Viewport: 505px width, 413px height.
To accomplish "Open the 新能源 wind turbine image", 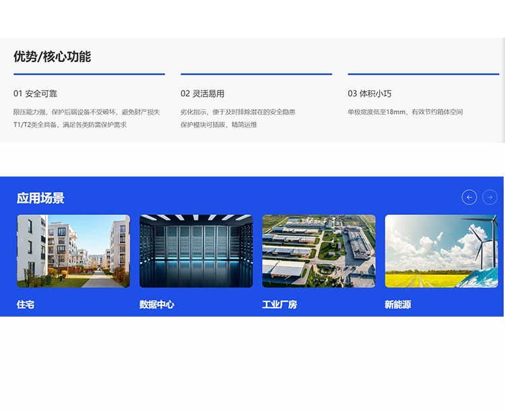I will 442,251.
